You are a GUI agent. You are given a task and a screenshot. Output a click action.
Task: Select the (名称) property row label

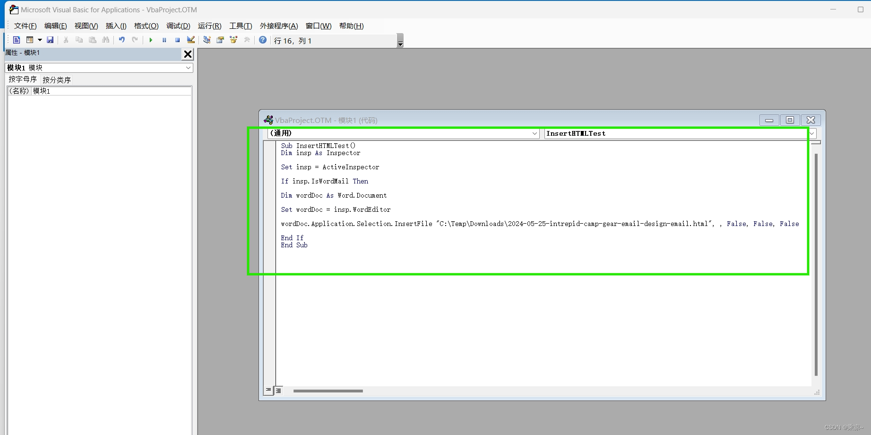(19, 91)
